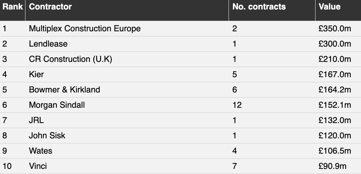
Task: Select the Kier contractor row
Action: [180, 74]
